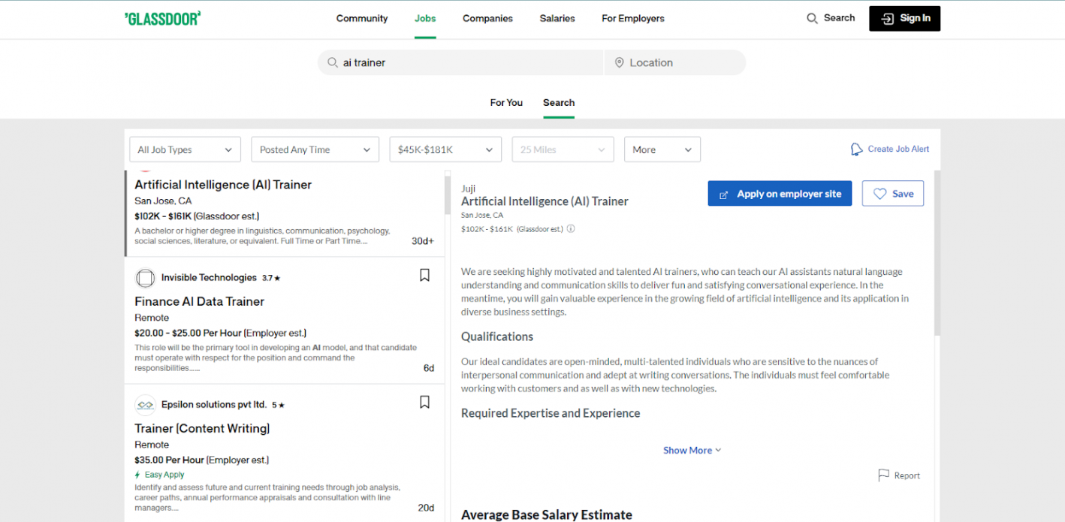Click Average Base Salary Estimate heading
This screenshot has width=1065, height=522.
(547, 514)
